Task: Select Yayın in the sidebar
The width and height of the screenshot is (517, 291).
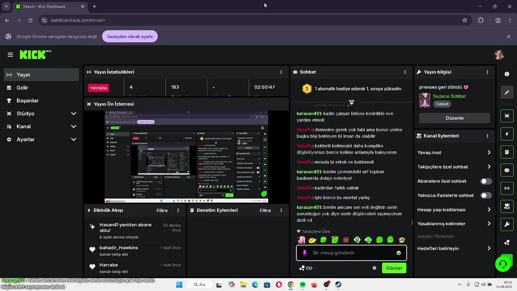Action: [x=42, y=75]
